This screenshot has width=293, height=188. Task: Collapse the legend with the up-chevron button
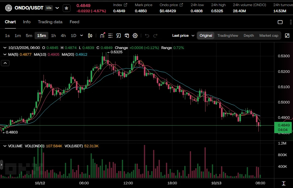pyautogui.click(x=5, y=63)
